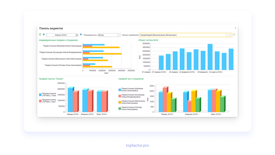Open the Периодичность dropdown arrow
The width and height of the screenshot is (275, 155).
119,35
